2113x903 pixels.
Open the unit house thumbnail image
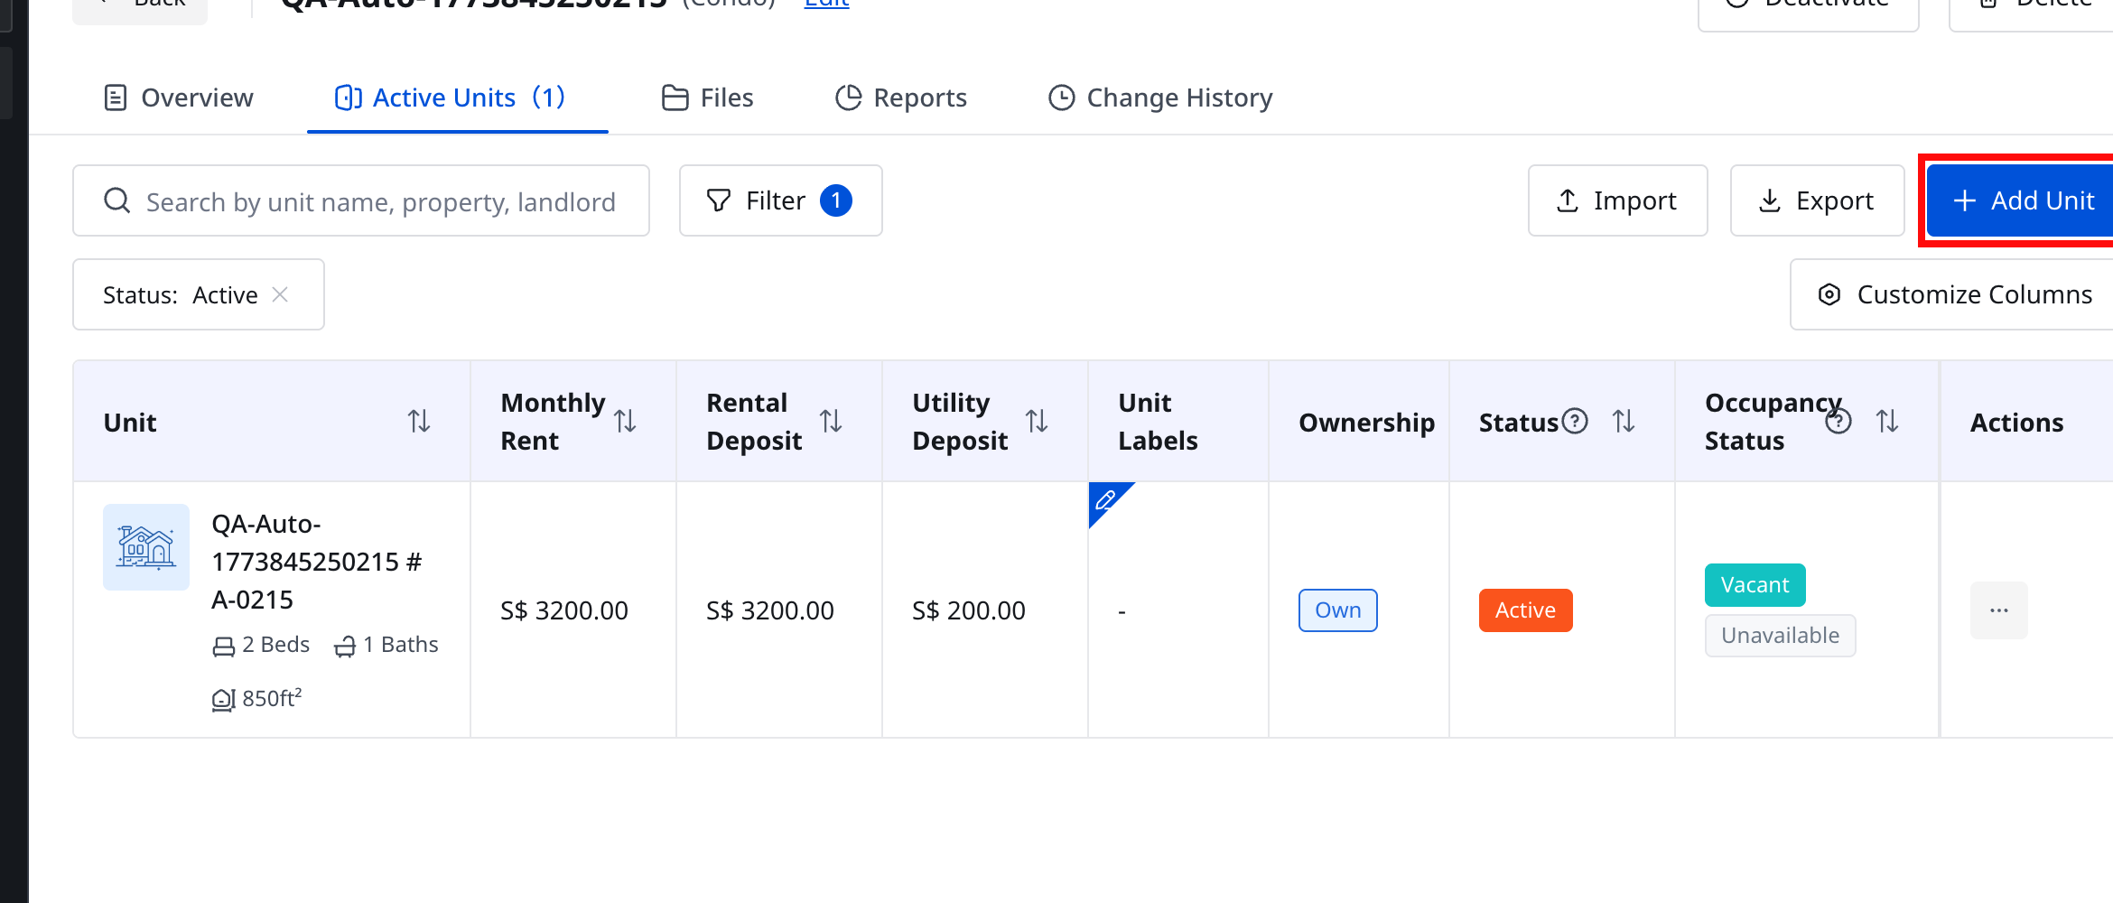[146, 547]
